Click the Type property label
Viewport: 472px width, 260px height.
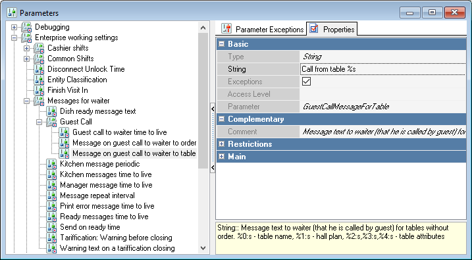[x=236, y=57]
